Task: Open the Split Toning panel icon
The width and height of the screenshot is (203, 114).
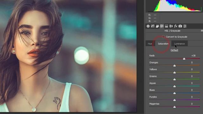Action: (167, 26)
